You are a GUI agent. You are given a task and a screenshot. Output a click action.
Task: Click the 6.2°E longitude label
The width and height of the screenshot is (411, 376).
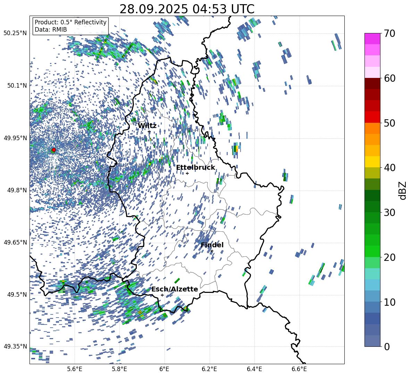coord(209,369)
